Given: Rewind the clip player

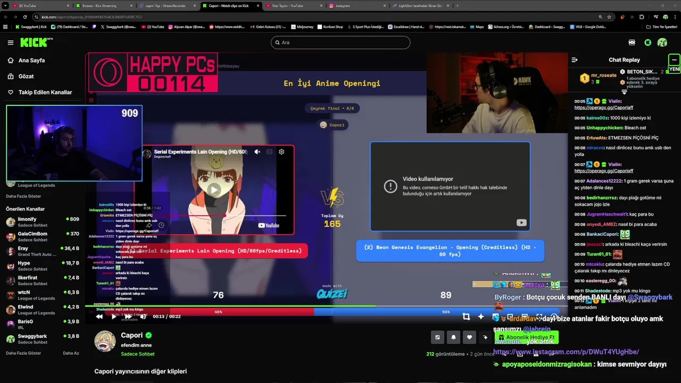Looking at the screenshot, I should coord(99,317).
